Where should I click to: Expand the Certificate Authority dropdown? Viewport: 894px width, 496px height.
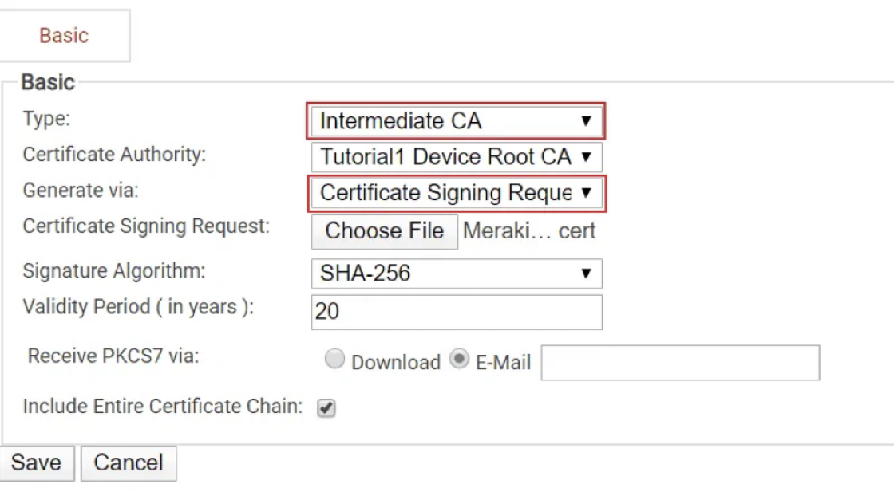[x=456, y=156]
